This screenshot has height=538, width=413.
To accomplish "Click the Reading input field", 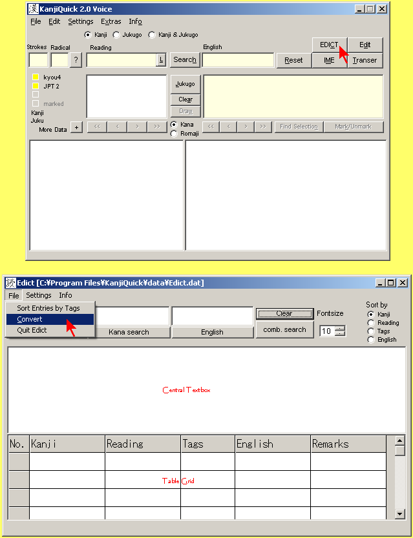I will [x=122, y=60].
